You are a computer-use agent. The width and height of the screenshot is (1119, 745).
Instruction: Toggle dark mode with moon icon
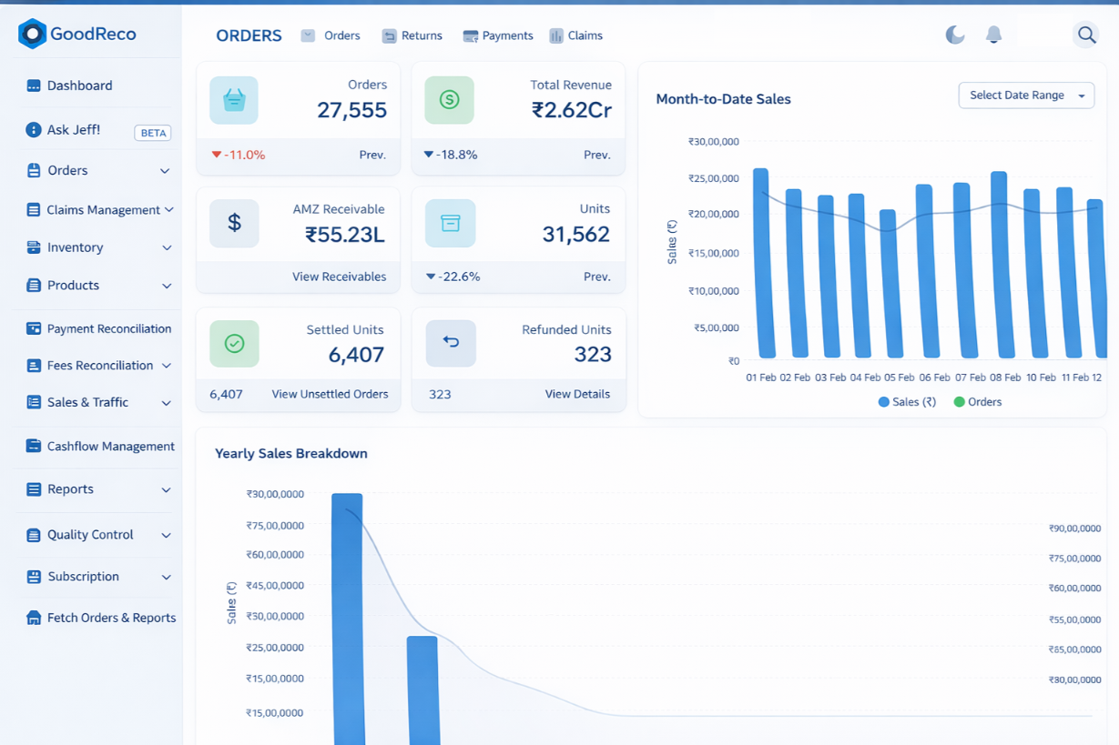(954, 35)
